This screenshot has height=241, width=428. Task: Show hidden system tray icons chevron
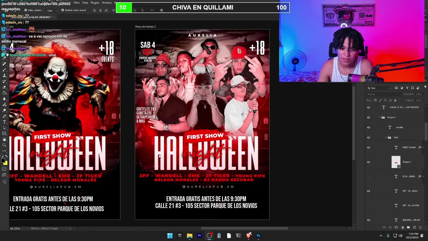[x=381, y=236]
